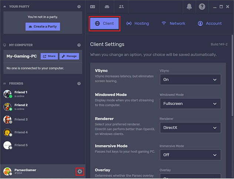Click the help icon beside Your Party

(x=79, y=7)
